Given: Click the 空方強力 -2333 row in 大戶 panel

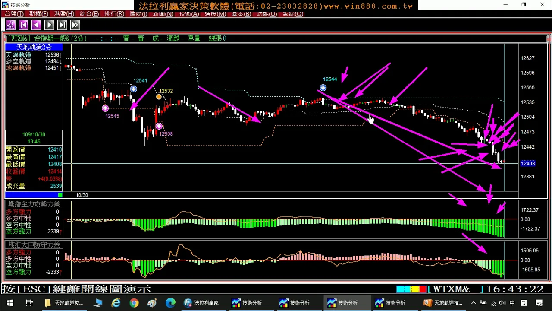Looking at the screenshot, I should click(34, 272).
